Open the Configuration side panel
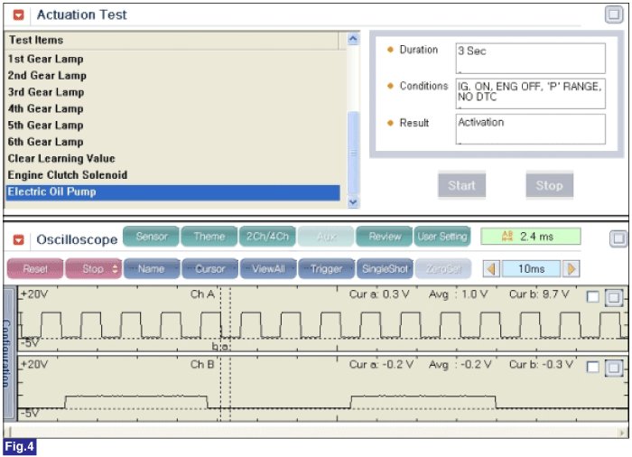Screen dimensions: 632x457 click(x=9, y=352)
